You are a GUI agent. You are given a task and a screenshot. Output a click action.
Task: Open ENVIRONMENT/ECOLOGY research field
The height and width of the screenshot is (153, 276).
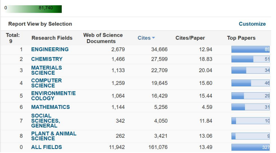click(53, 96)
